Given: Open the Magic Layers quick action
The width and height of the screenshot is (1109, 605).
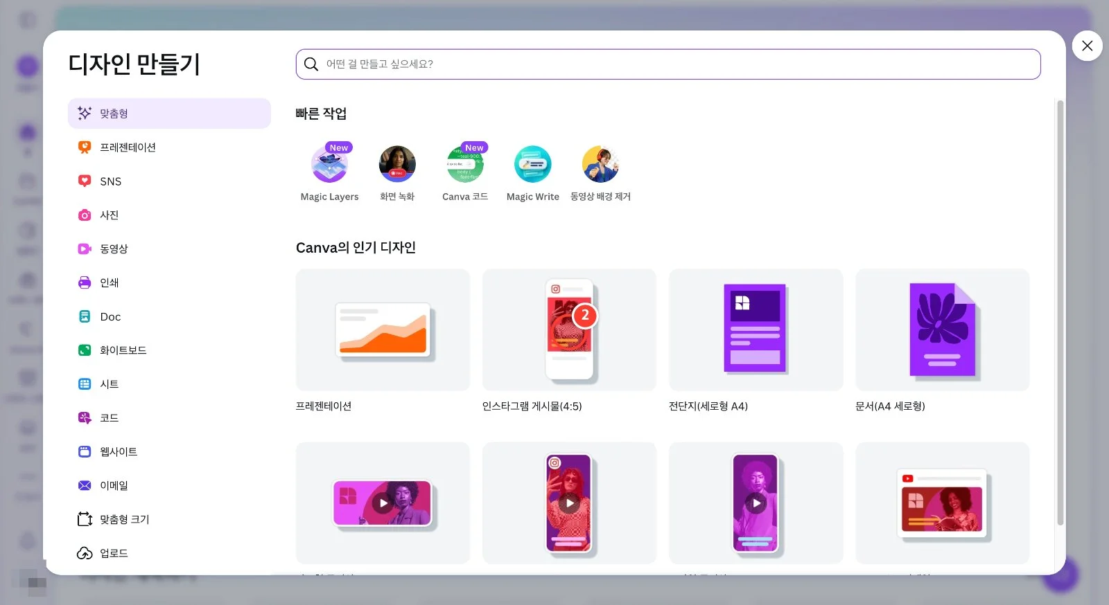Looking at the screenshot, I should (x=329, y=173).
